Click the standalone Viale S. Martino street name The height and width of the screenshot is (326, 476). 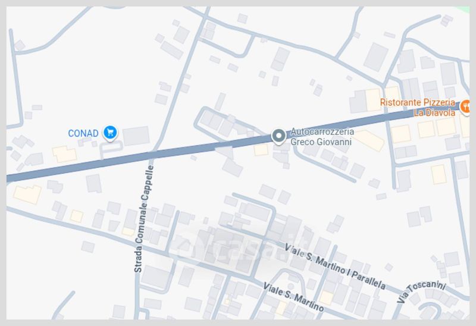point(293,297)
